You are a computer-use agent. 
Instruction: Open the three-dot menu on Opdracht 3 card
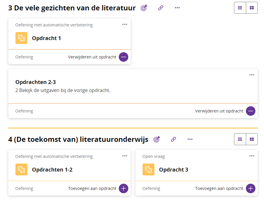(252, 156)
